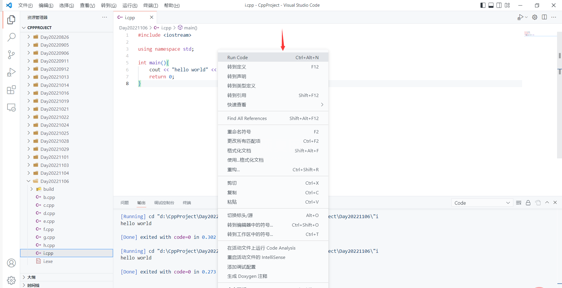Open the run button dropdown arrow
Screen dimensions: 562x288
(x=526, y=17)
